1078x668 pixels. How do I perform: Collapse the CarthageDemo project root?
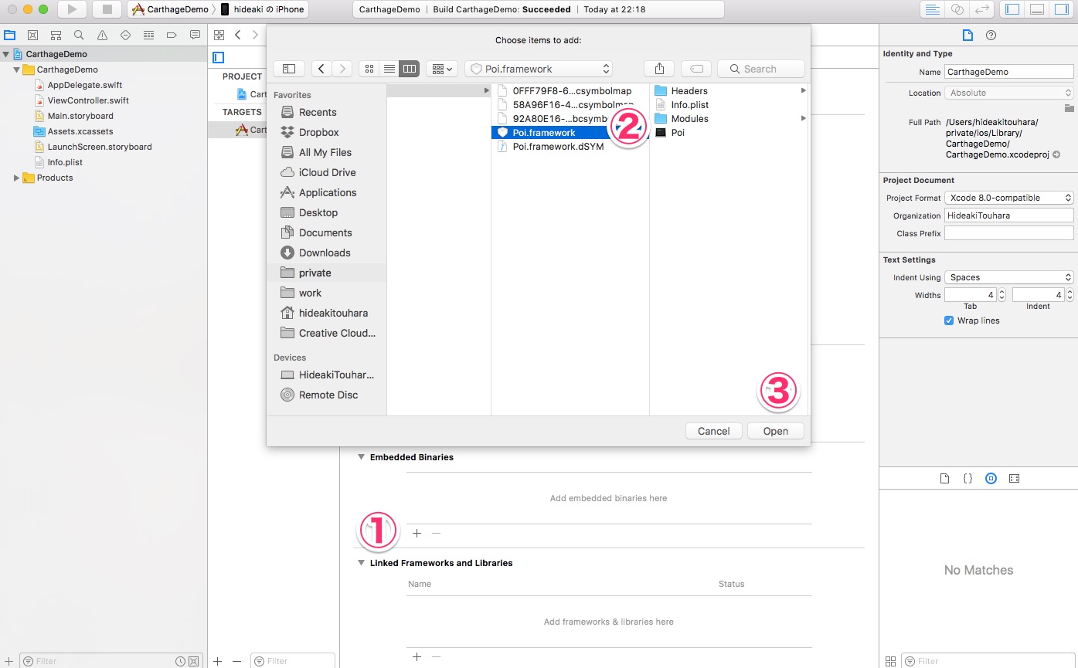tap(6, 54)
